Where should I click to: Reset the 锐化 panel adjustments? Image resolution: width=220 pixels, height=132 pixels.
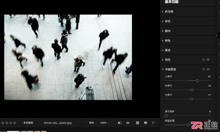point(203,60)
